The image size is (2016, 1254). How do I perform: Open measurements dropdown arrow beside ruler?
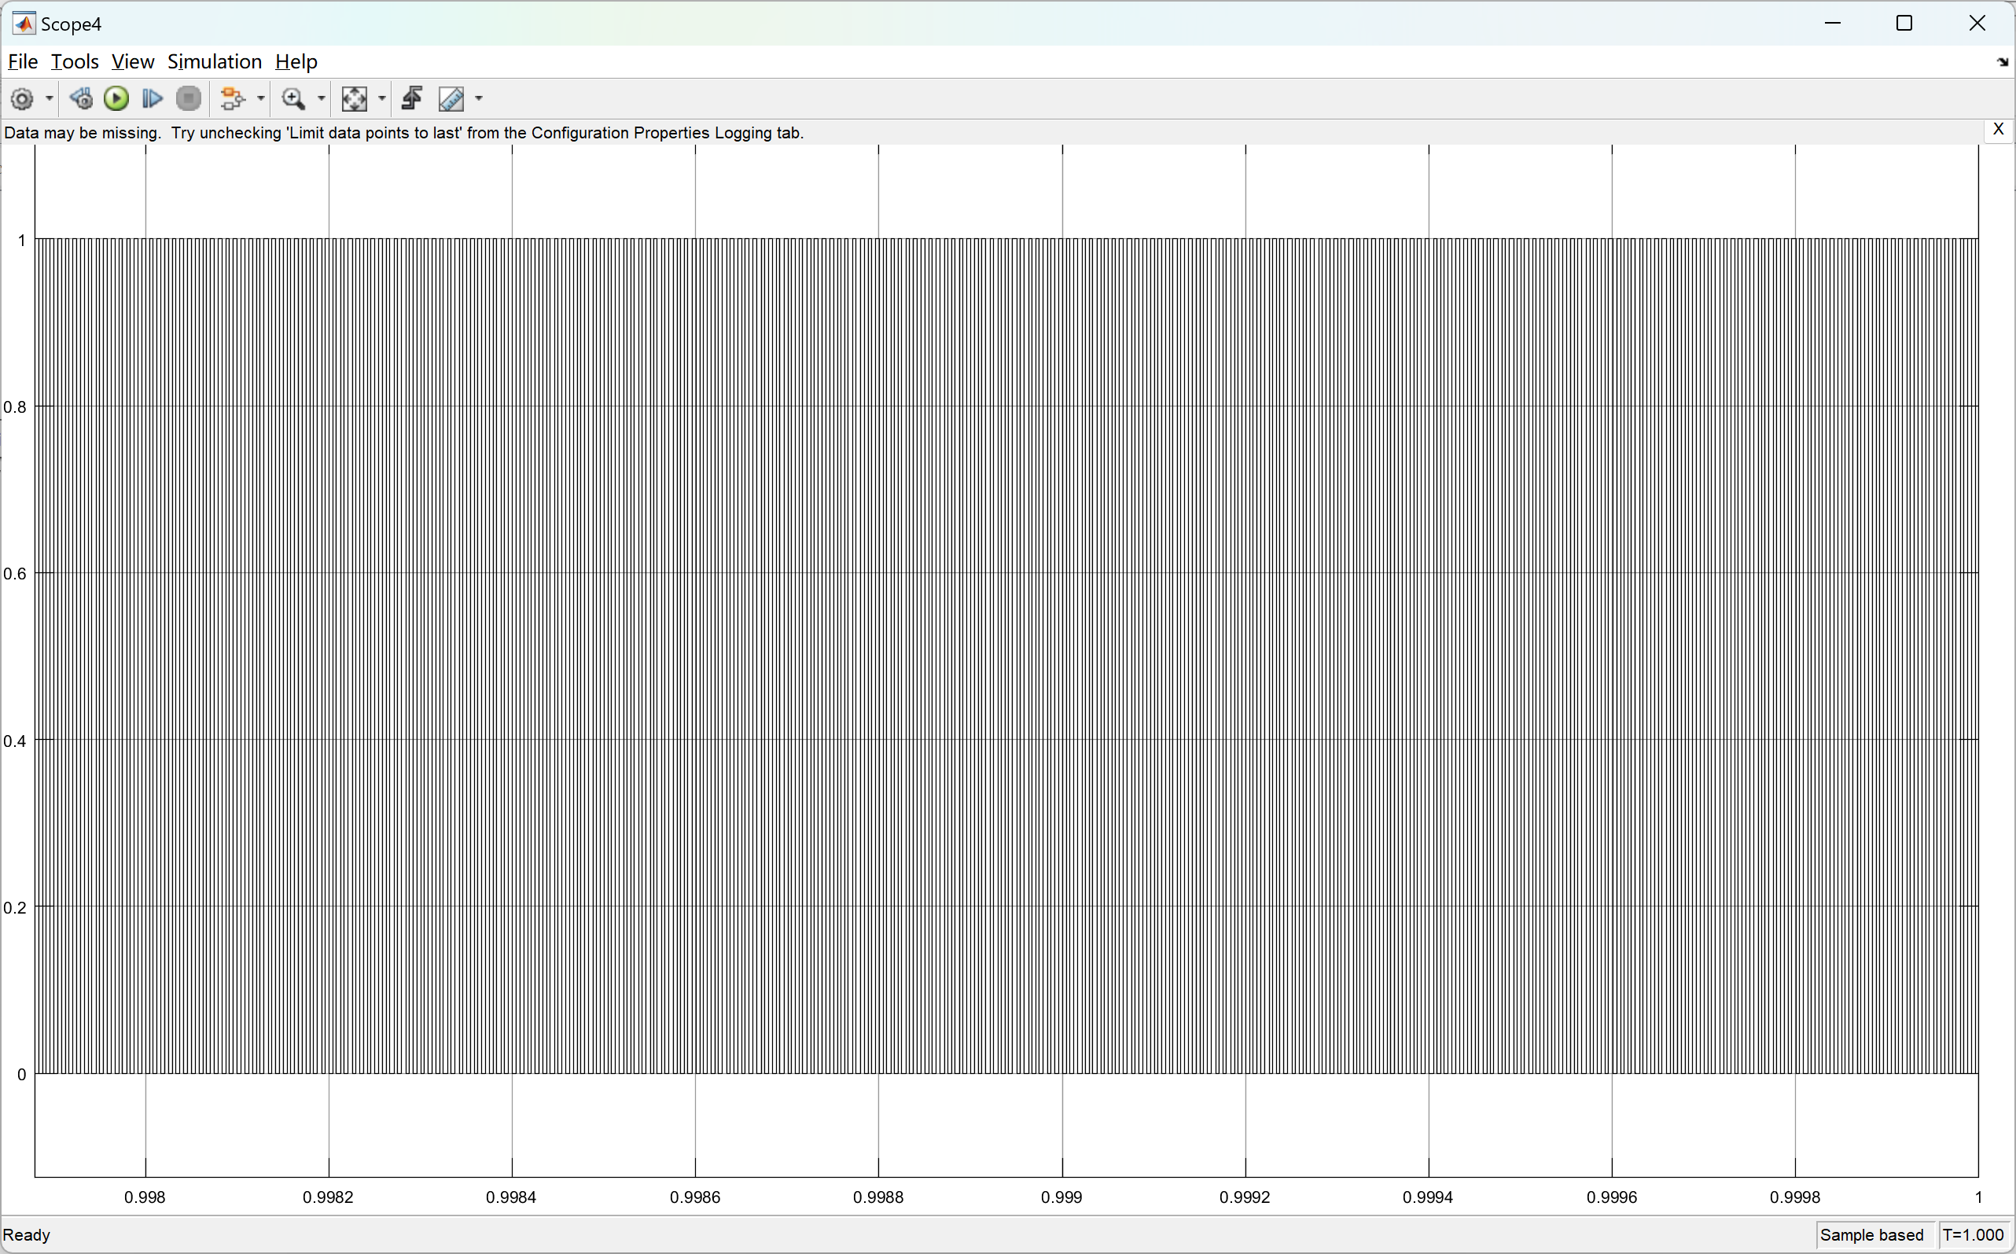479,100
